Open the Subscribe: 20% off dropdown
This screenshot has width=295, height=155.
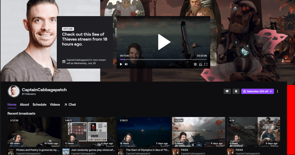257,91
